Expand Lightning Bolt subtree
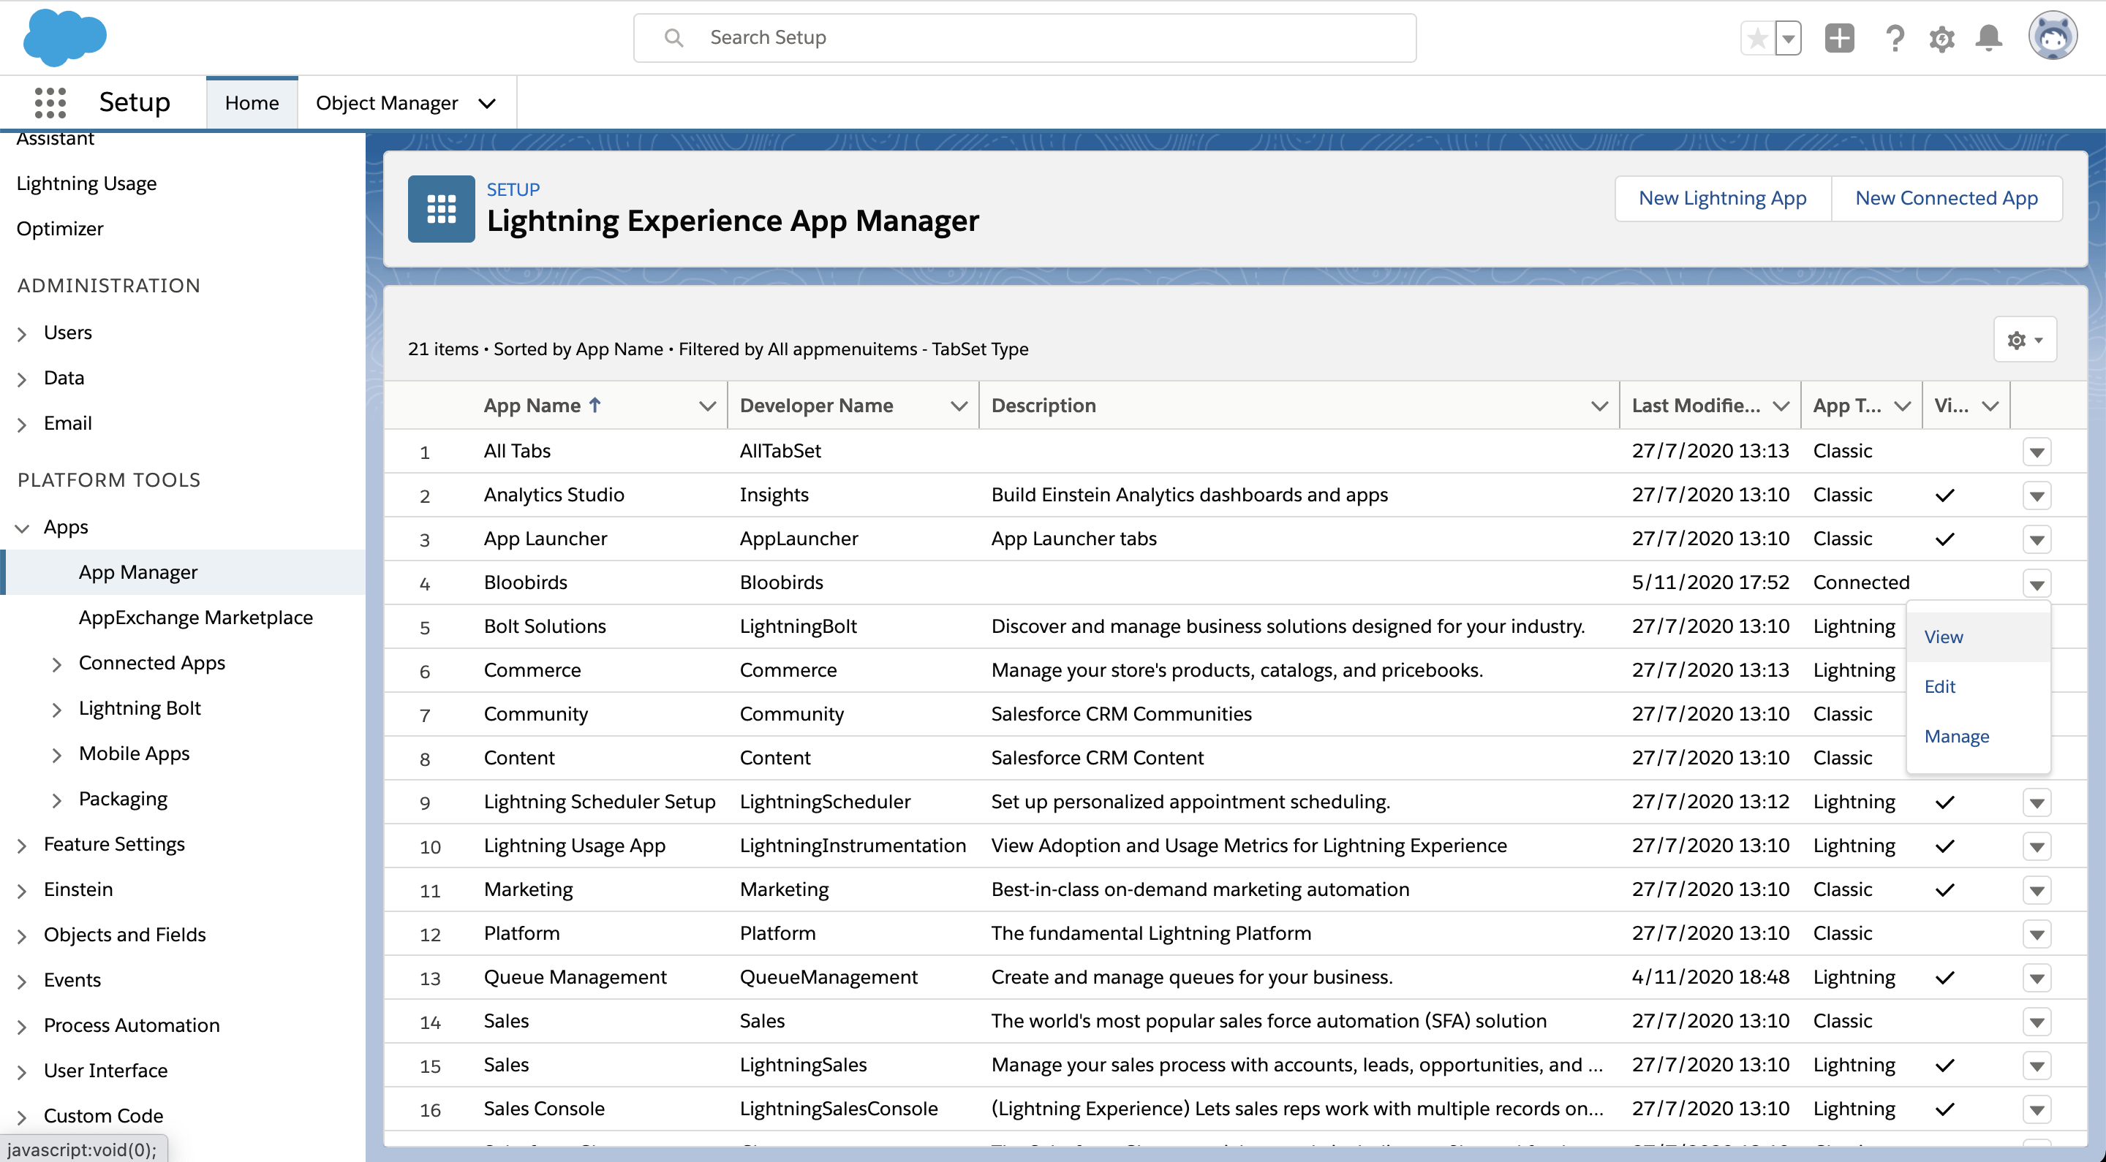Screen dimensions: 2106x1162 pos(56,710)
